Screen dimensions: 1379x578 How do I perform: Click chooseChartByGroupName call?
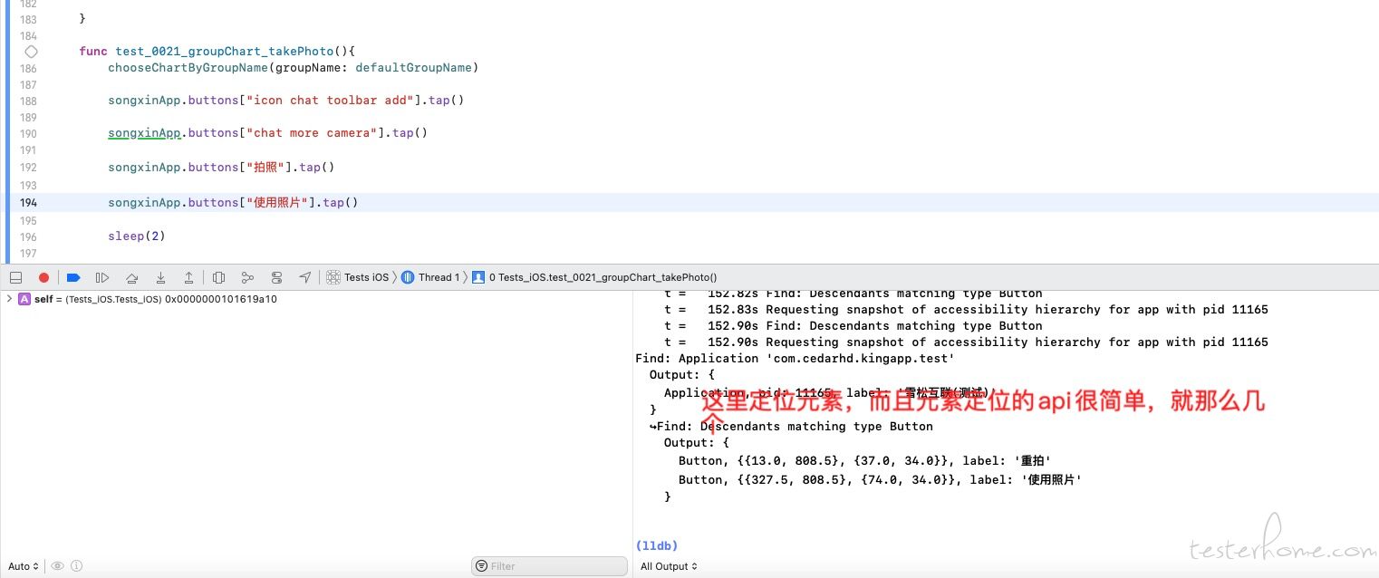coord(188,67)
